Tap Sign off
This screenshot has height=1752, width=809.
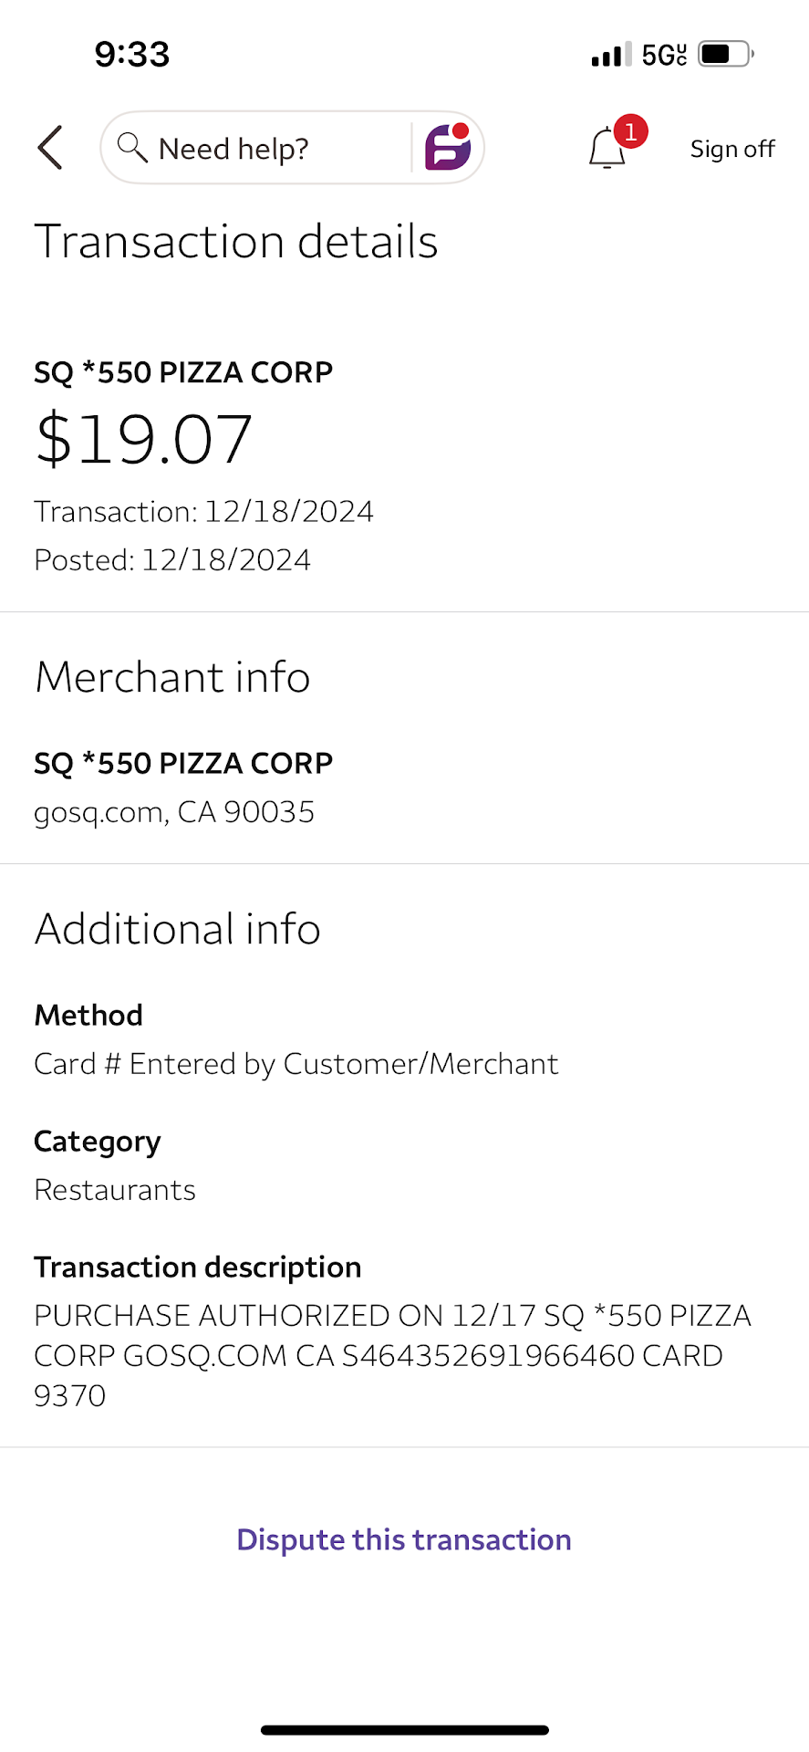pos(732,149)
